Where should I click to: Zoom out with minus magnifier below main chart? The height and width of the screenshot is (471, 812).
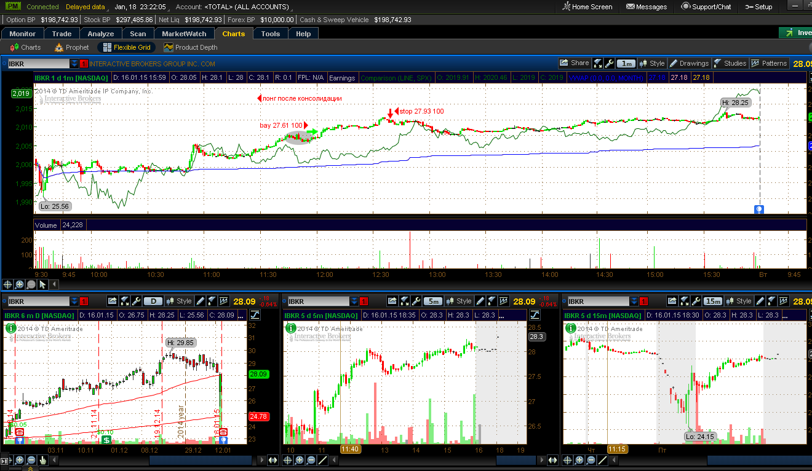(x=31, y=284)
